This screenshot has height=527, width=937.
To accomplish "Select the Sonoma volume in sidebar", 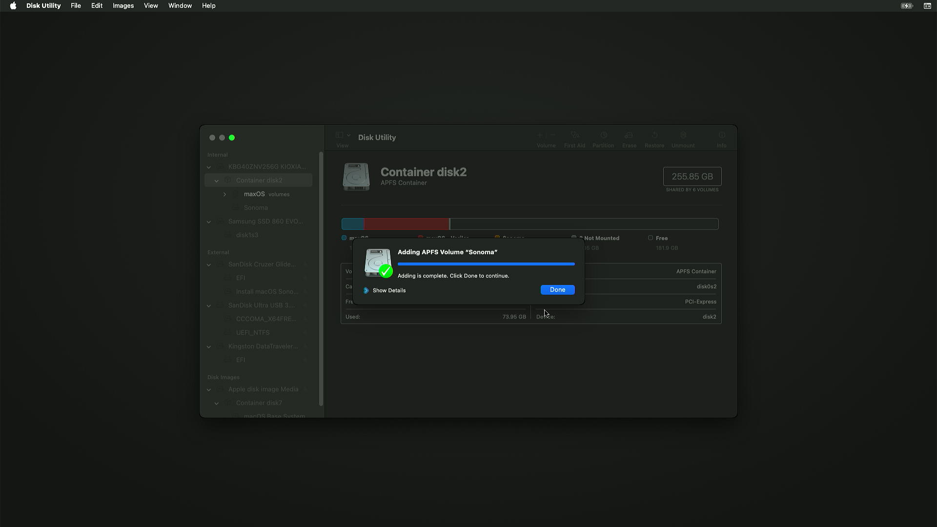I will (x=256, y=208).
